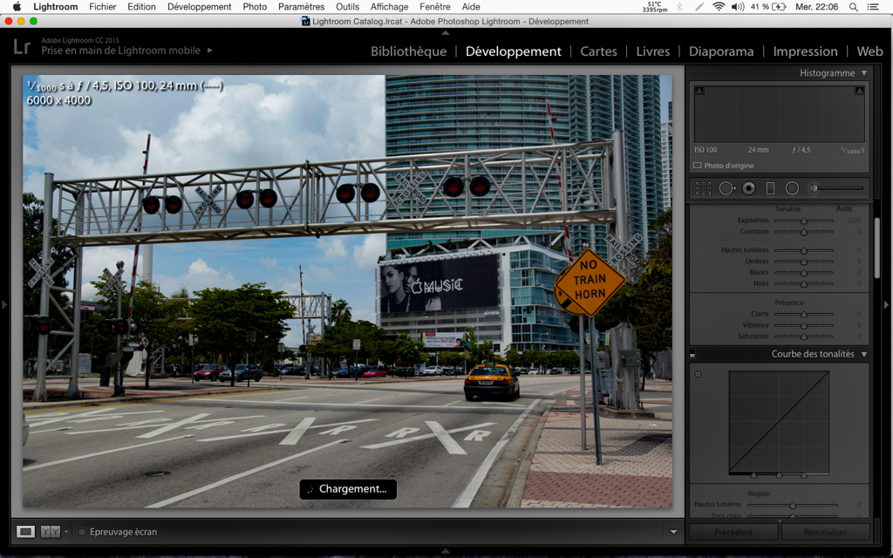Activate tone curve targeted adjustment tool
The height and width of the screenshot is (558, 893).
[698, 374]
